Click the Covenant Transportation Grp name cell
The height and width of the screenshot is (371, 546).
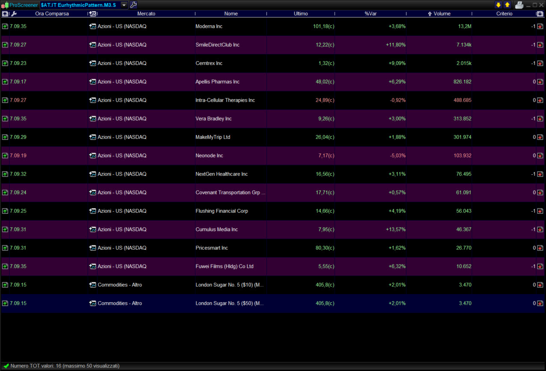point(230,192)
